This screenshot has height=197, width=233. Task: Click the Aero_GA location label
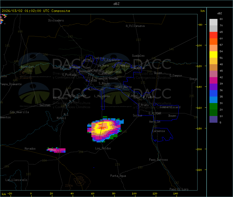[x=155, y=122]
